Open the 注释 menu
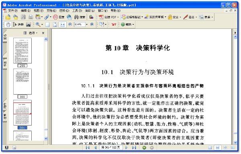 64,10
